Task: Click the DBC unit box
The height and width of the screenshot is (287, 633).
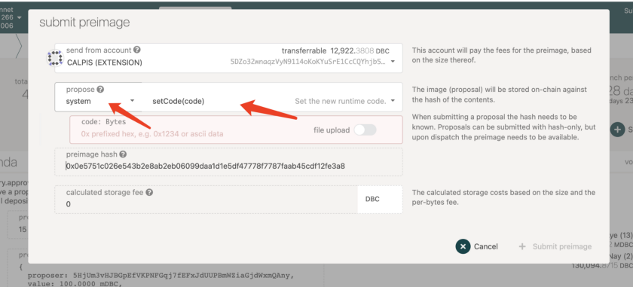Action: [380, 200]
